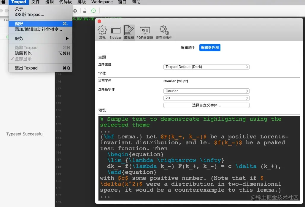Open the 窗口 menu
Viewport: 305px width, 207px height.
[x=122, y=2]
